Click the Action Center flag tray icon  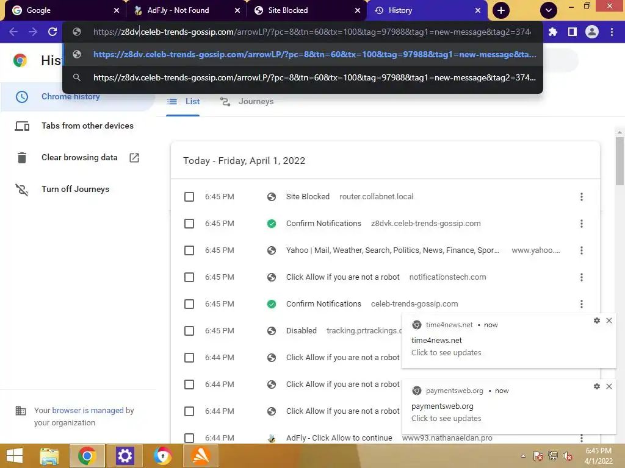[538, 456]
